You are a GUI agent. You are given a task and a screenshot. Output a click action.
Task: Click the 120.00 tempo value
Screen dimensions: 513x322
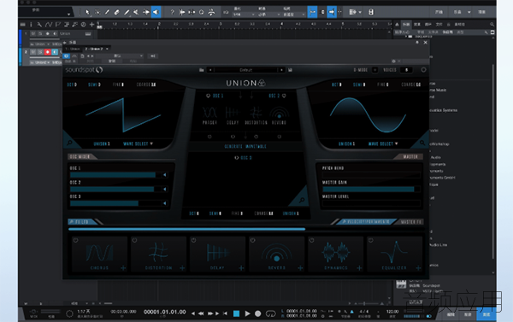(392, 312)
